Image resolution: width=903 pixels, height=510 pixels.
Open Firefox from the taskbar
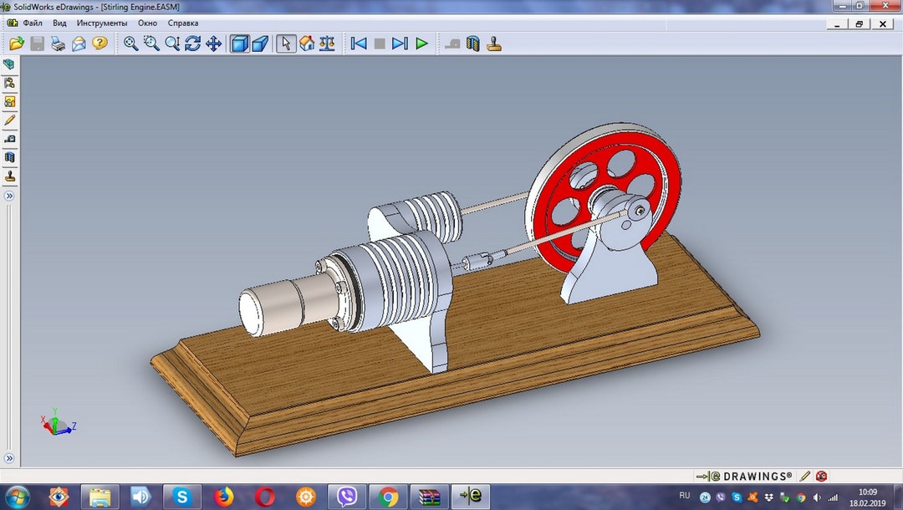click(223, 496)
